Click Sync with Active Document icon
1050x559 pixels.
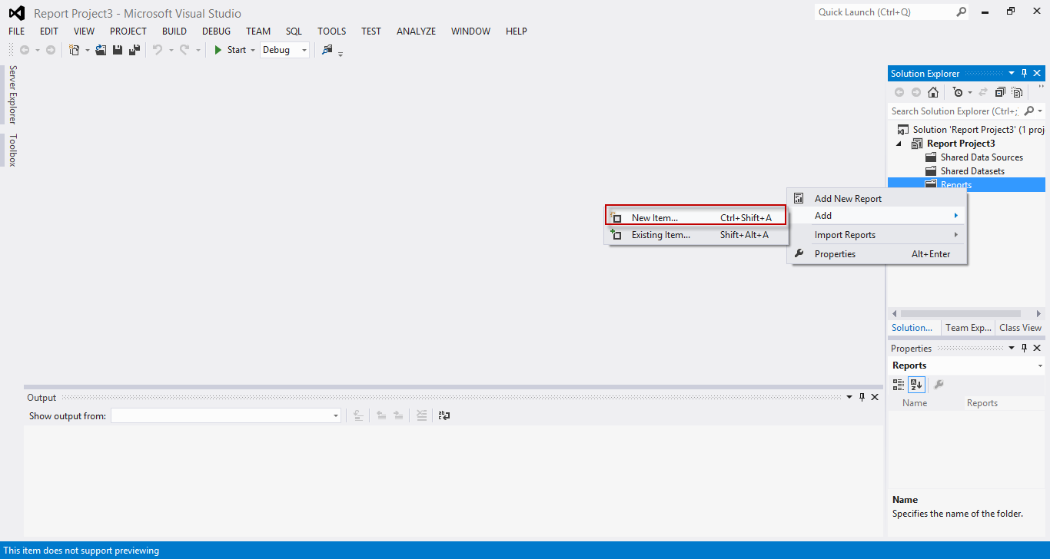tap(983, 91)
